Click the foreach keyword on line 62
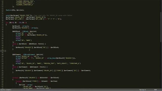162x91 pixels. [15, 78]
